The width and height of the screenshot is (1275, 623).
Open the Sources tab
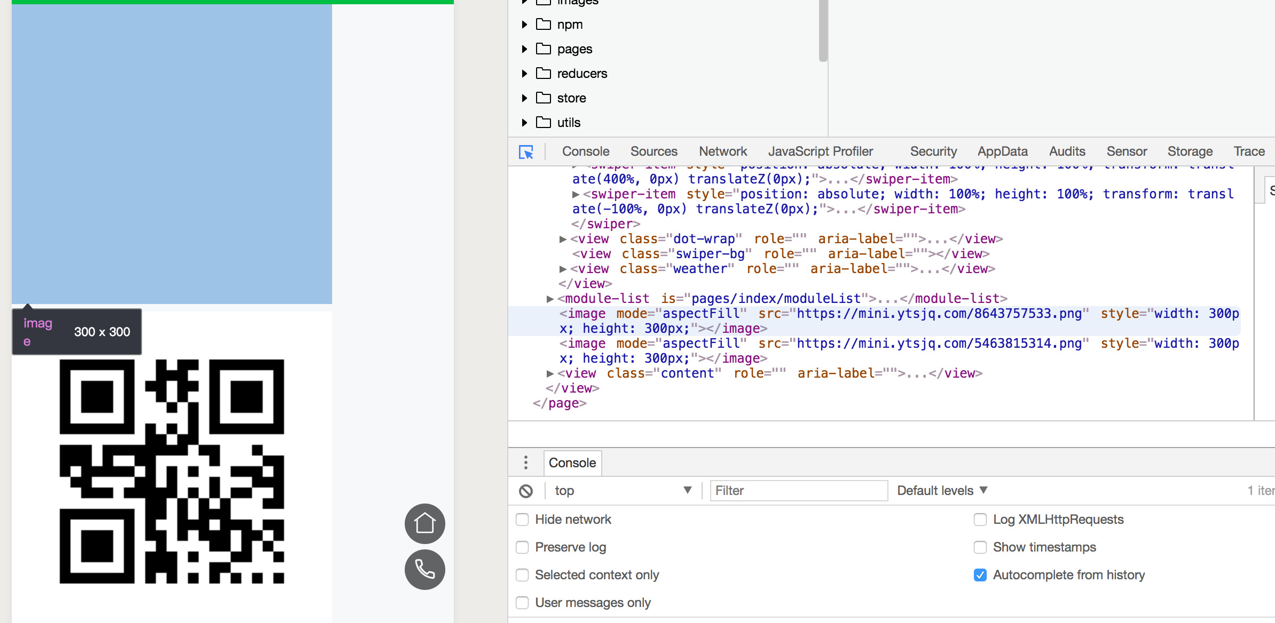[654, 151]
